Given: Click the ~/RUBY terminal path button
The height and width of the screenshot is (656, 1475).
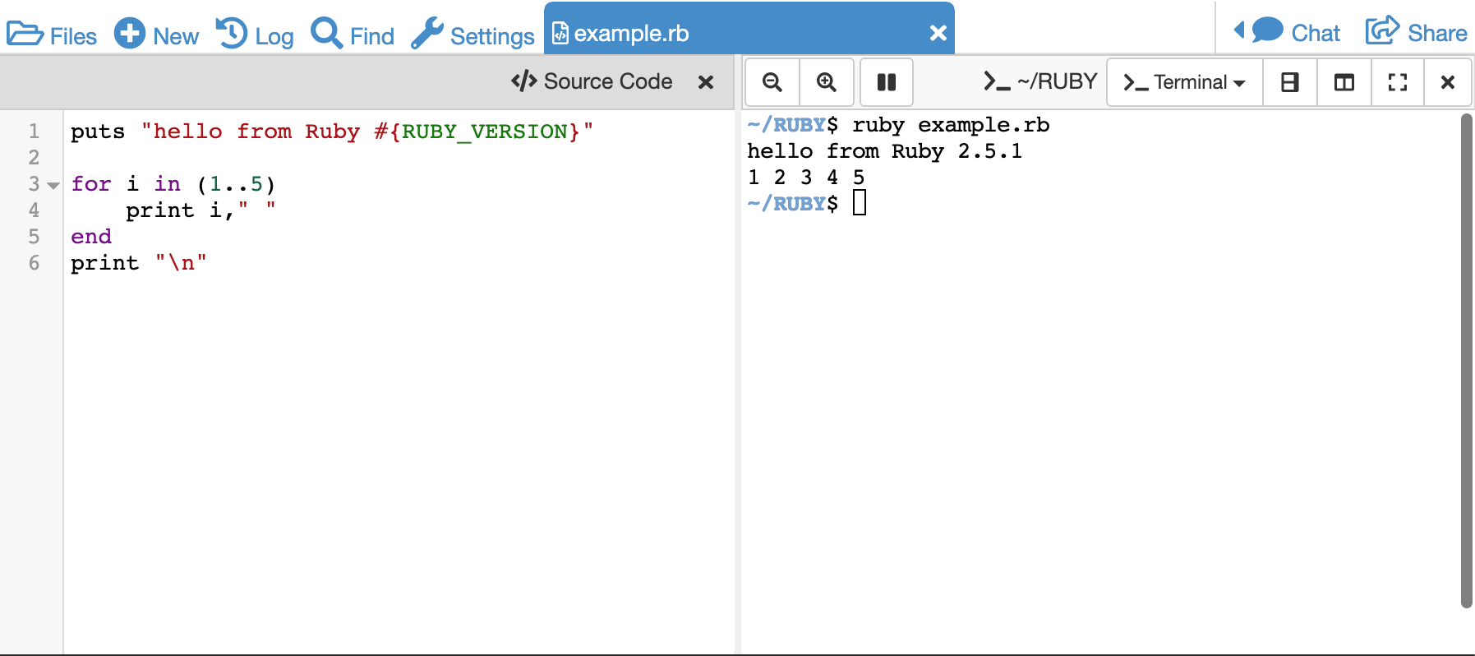Looking at the screenshot, I should 1040,81.
